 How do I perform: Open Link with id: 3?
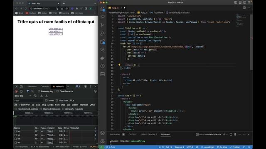click(x=56, y=34)
